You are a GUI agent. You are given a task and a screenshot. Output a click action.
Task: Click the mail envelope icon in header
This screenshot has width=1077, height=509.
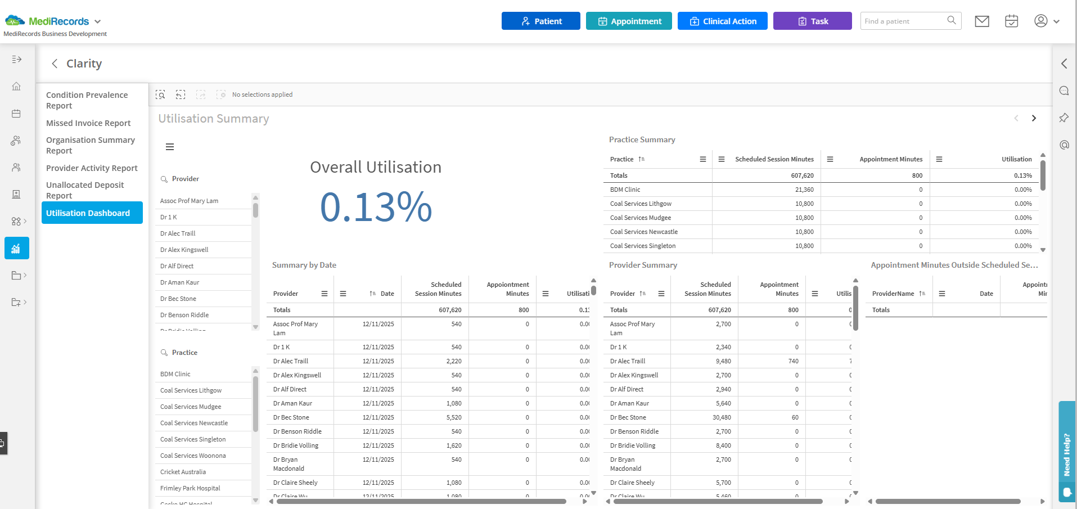(982, 21)
